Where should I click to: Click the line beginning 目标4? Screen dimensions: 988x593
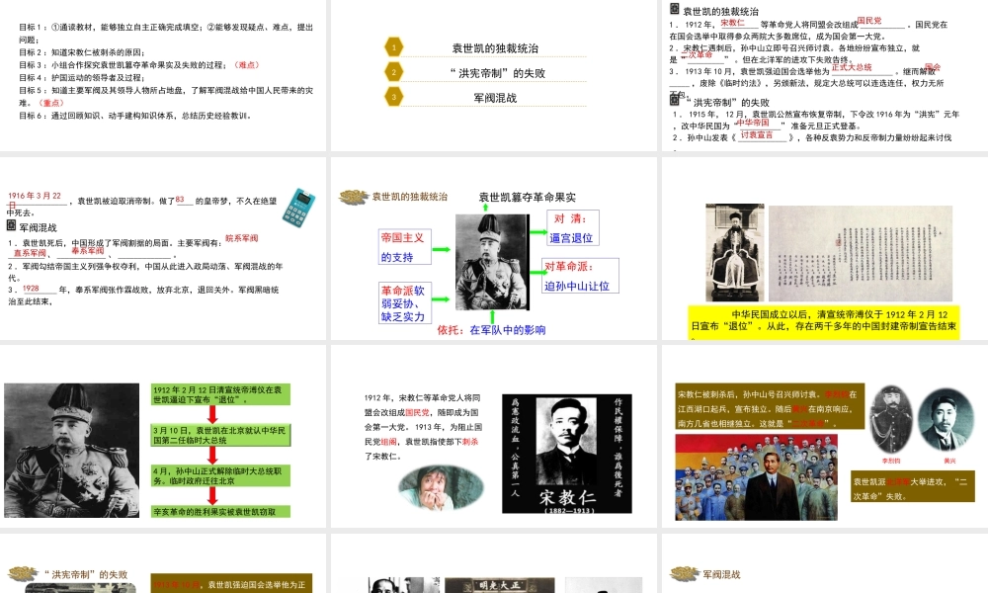point(82,77)
